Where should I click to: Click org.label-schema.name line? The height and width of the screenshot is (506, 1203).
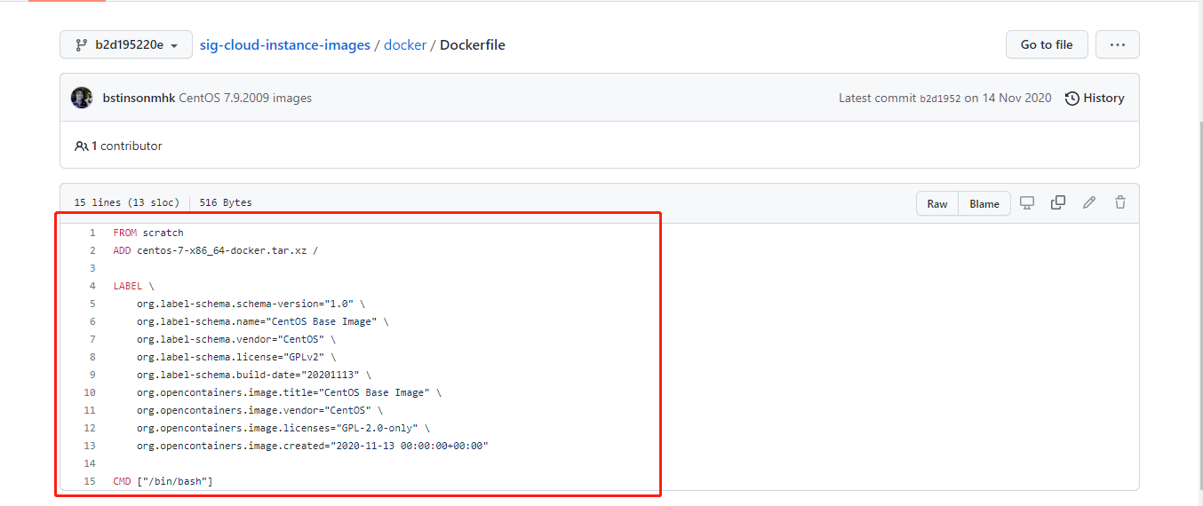[262, 321]
